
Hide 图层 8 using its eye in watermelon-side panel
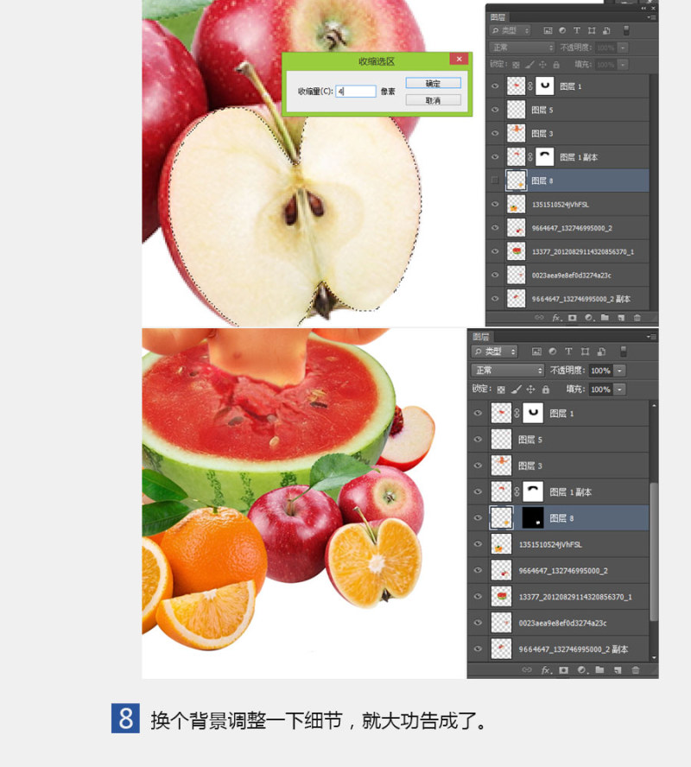click(x=478, y=518)
